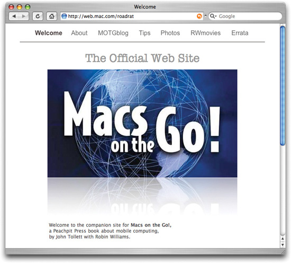Open the MOTGblog navigation tab

click(x=113, y=33)
